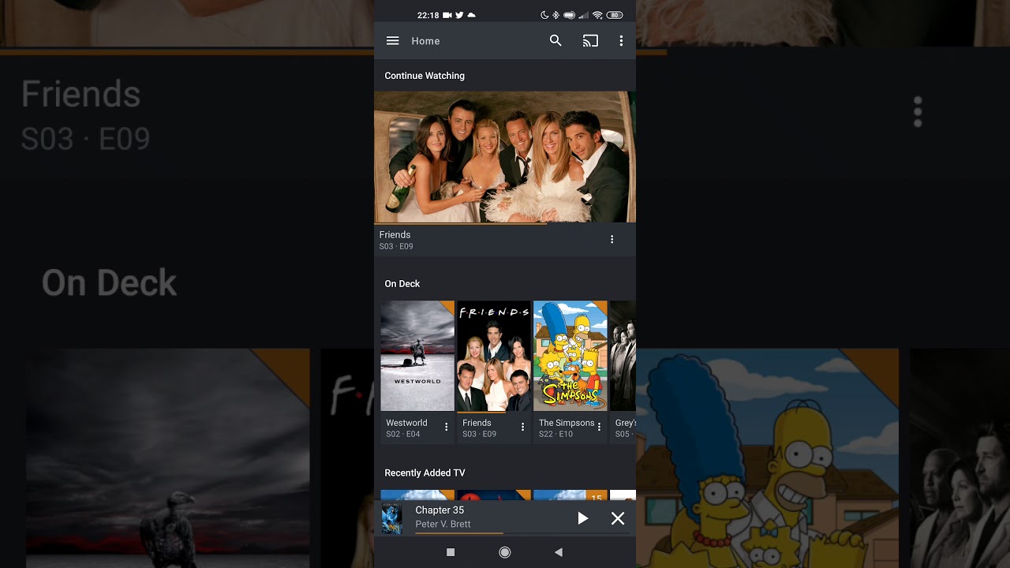This screenshot has height=568, width=1010.
Task: Tap the Android recent apps square button
Action: [451, 552]
